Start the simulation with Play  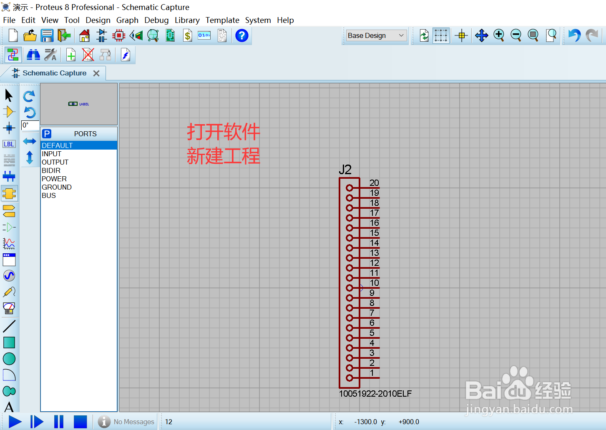coord(15,422)
